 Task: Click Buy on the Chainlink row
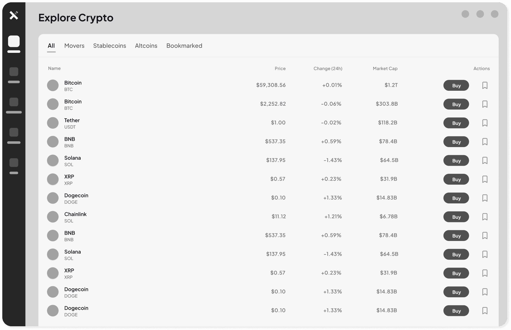456,217
